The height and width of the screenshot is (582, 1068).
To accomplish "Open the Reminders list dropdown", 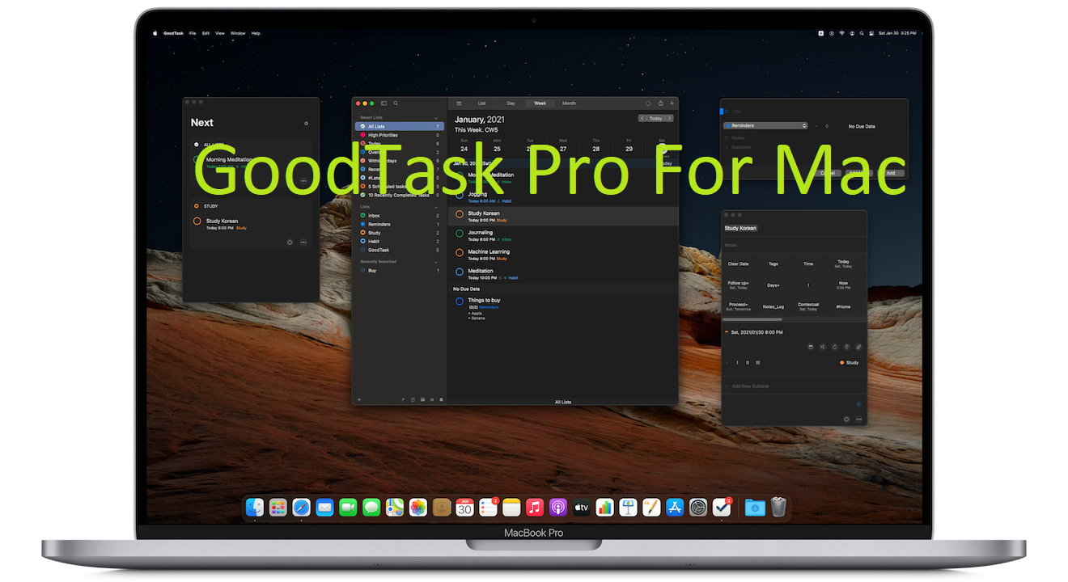I will coord(765,125).
